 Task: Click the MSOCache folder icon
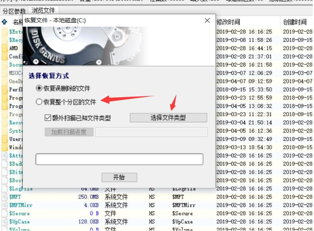[x=5, y=73]
